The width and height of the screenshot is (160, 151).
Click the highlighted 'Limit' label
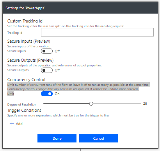(11, 94)
